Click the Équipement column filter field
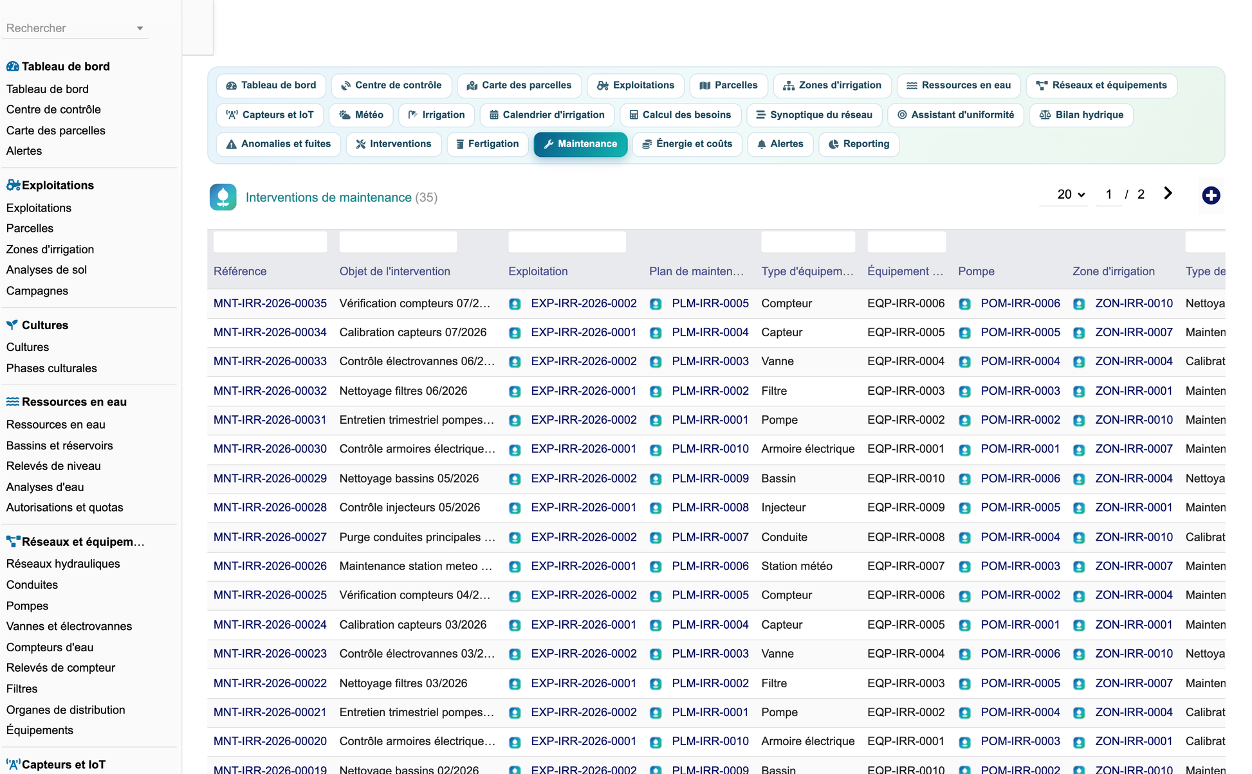Viewport: 1252px width, 774px height. coord(907,242)
